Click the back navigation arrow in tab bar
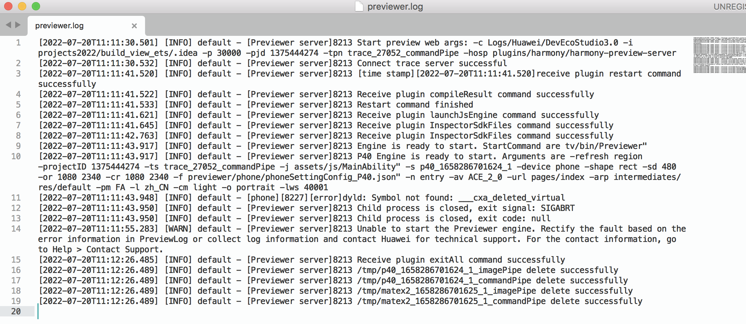The width and height of the screenshot is (746, 324). pos(8,25)
